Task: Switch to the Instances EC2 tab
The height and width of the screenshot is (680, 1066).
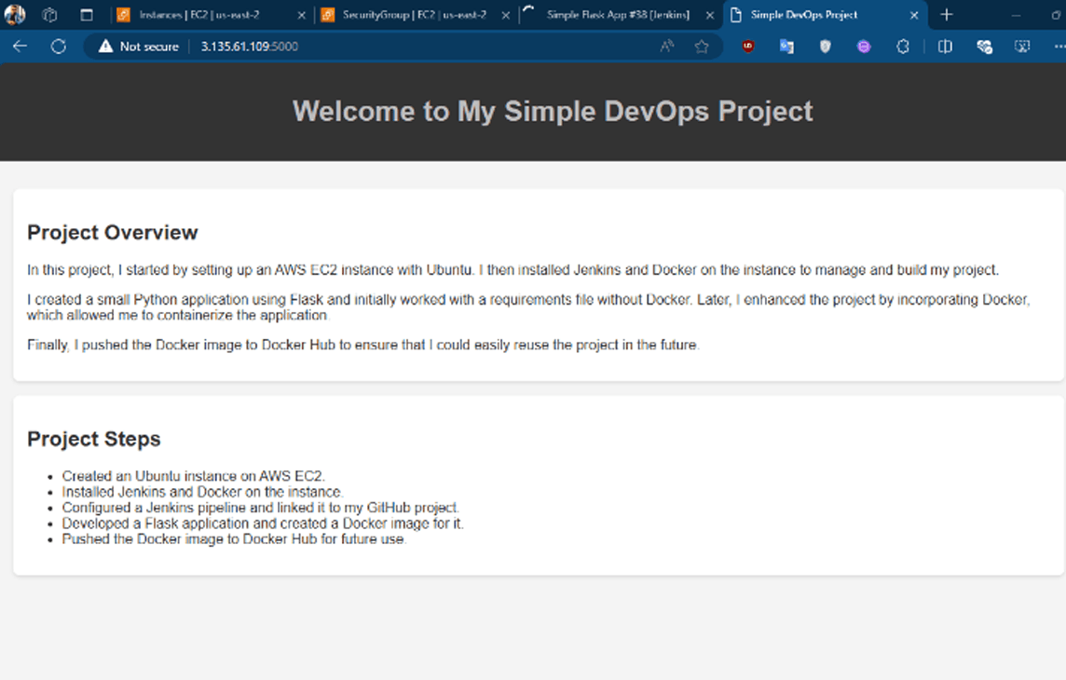Action: 199,15
